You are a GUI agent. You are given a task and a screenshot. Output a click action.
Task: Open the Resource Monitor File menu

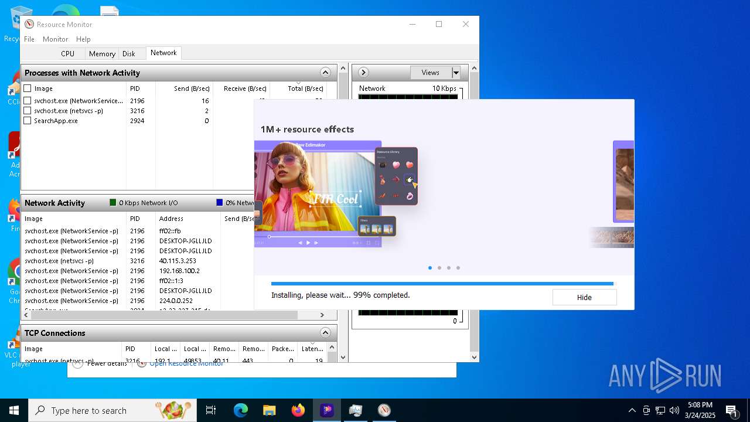[x=29, y=39]
